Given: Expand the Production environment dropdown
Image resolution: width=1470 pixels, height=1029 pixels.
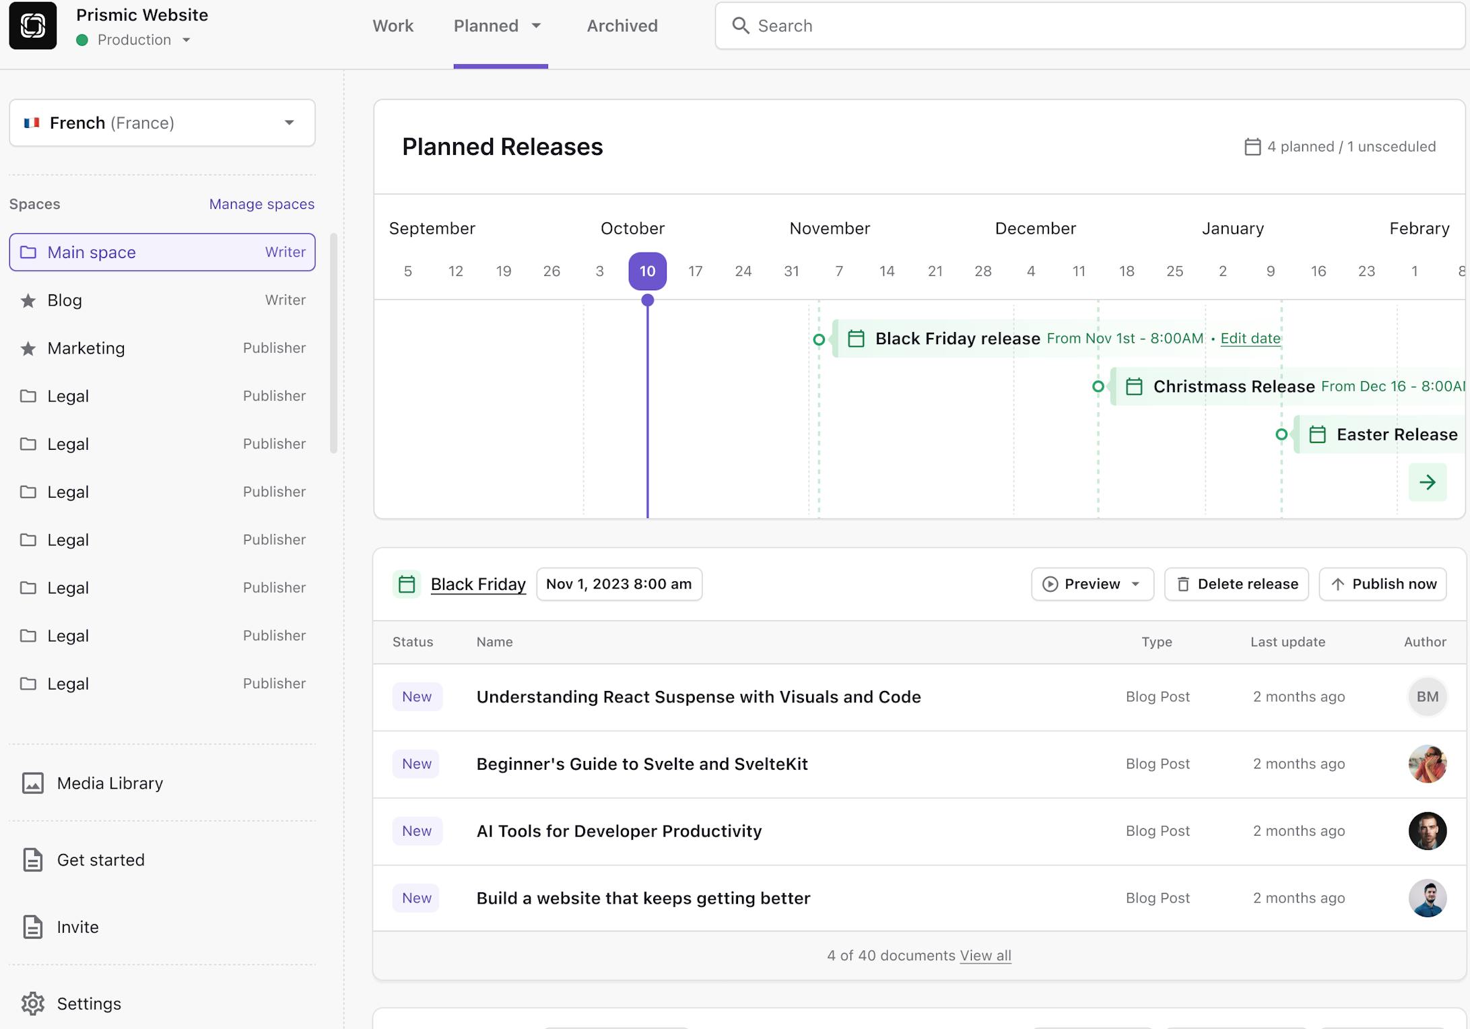Looking at the screenshot, I should coord(187,40).
